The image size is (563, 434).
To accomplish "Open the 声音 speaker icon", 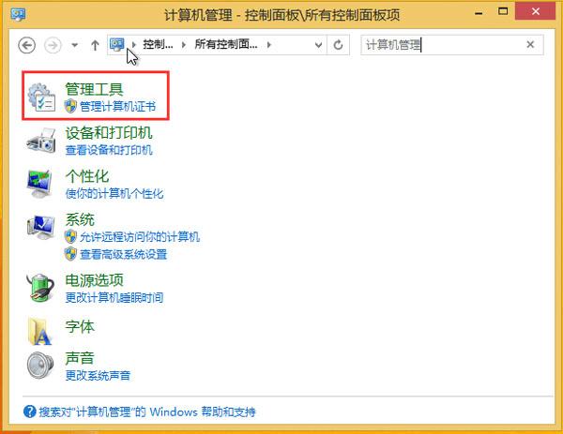I will click(x=40, y=366).
